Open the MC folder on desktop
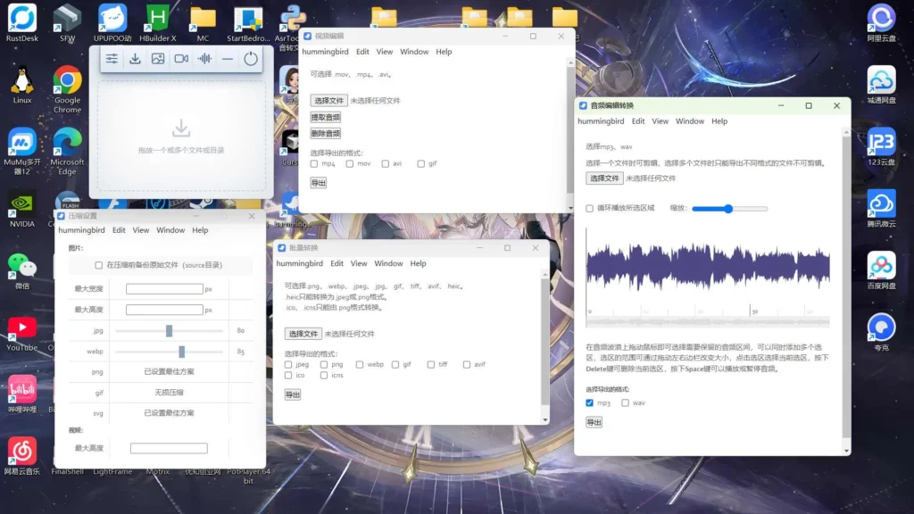 (203, 23)
